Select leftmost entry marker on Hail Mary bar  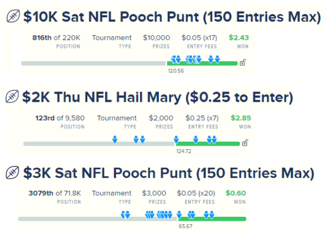pos(115,140)
